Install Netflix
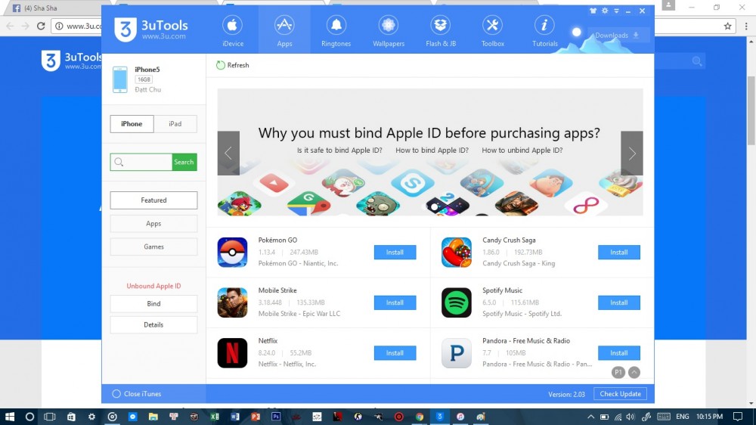 click(395, 353)
